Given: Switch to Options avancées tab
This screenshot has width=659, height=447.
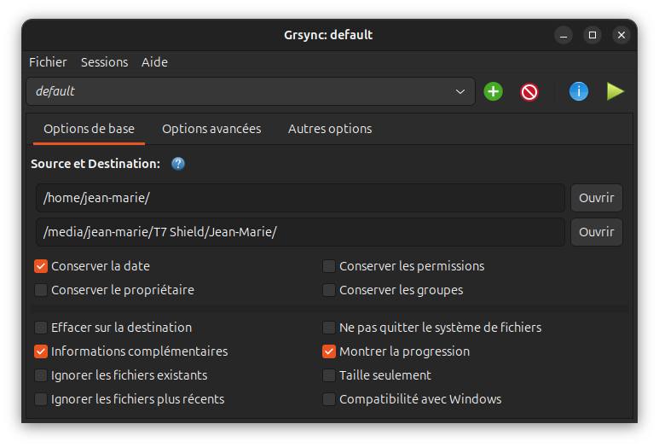Looking at the screenshot, I should tap(211, 129).
